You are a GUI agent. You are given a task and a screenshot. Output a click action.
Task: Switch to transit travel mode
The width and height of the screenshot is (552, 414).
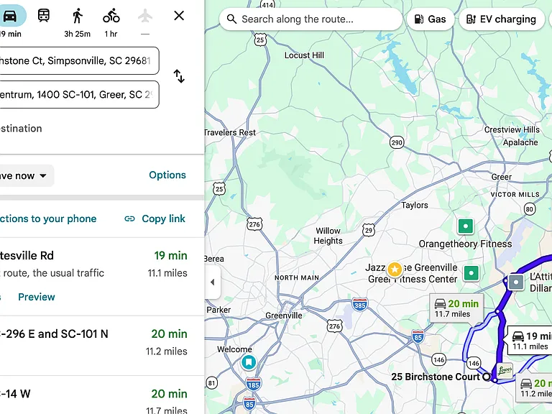tap(44, 16)
